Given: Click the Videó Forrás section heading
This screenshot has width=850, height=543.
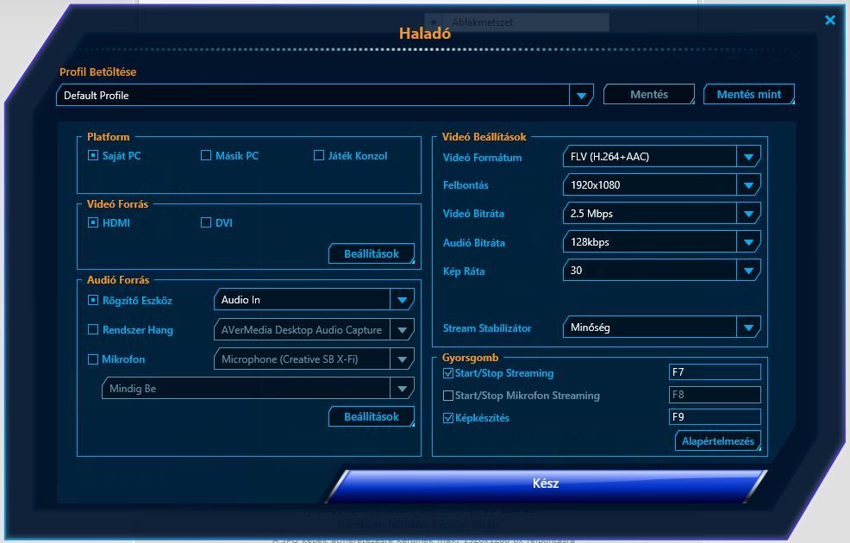Looking at the screenshot, I should (x=117, y=204).
